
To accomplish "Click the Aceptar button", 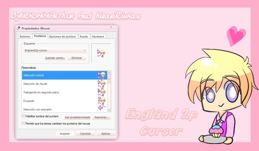I will click(x=65, y=134).
